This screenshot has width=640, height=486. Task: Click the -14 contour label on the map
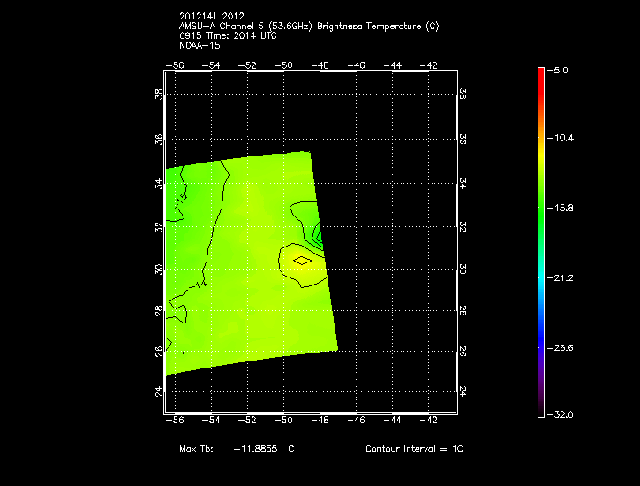(x=200, y=285)
